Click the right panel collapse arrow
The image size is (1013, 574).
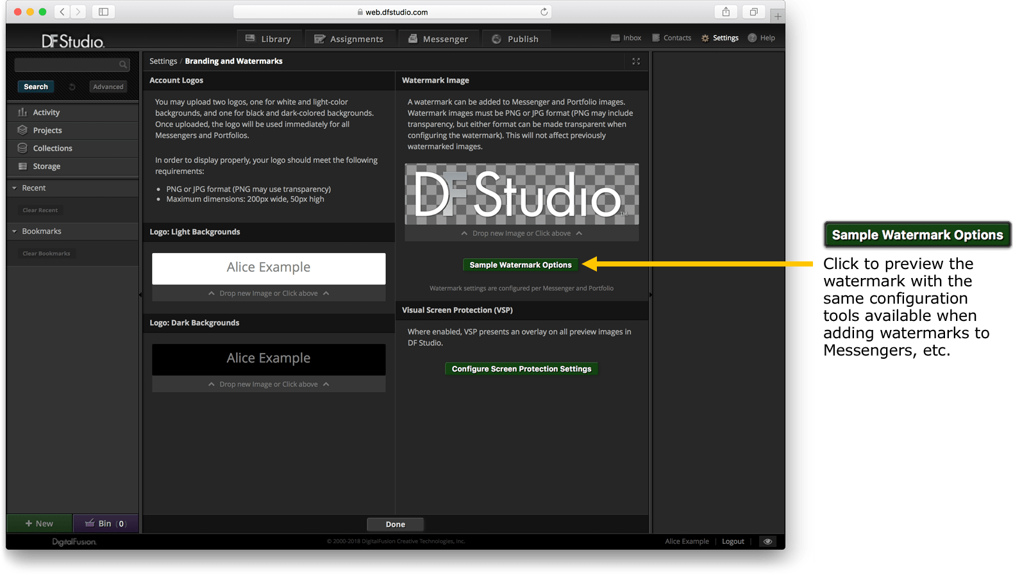(650, 295)
